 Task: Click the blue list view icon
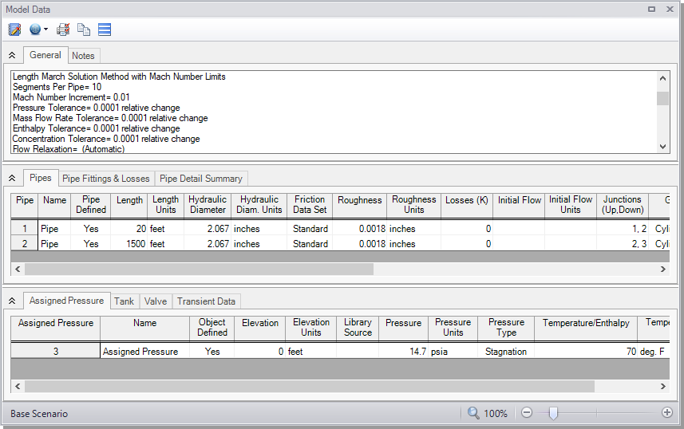(105, 30)
